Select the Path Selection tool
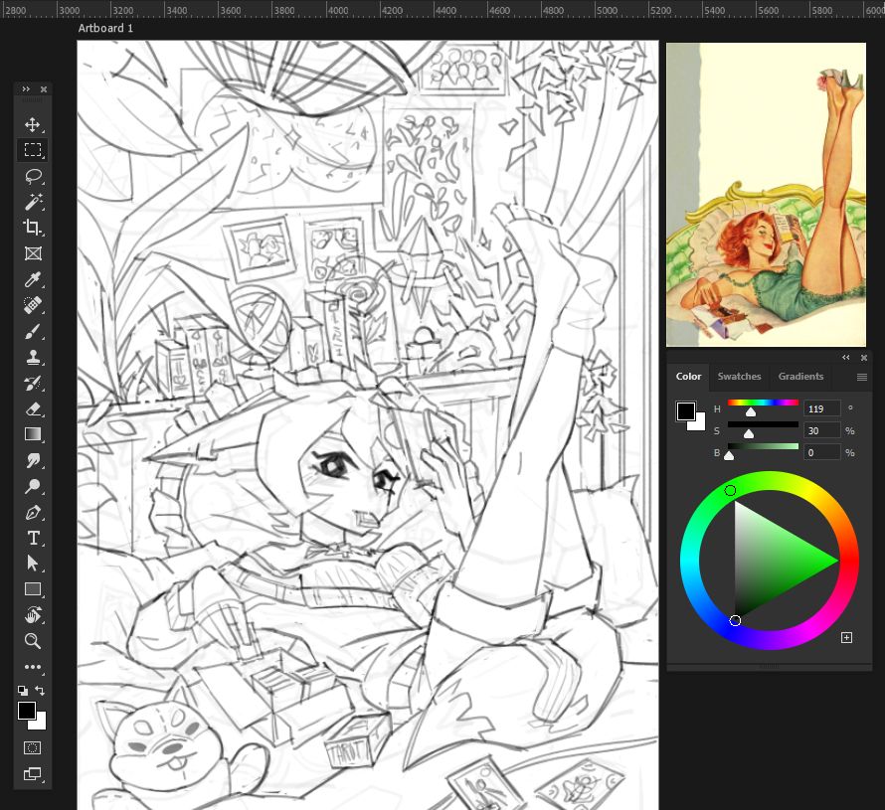This screenshot has height=810, width=885. pos(33,564)
